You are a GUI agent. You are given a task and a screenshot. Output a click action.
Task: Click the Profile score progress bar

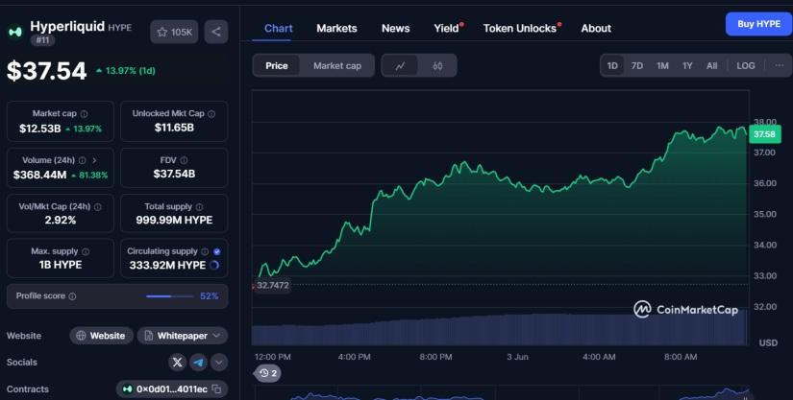click(169, 296)
